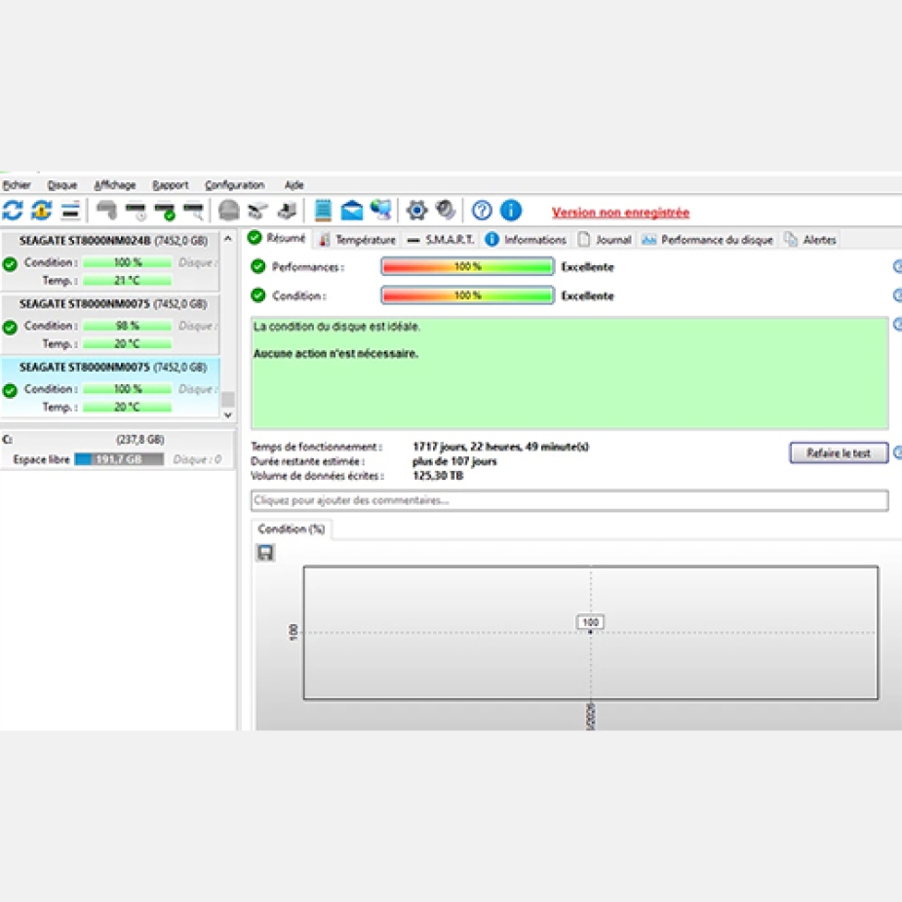This screenshot has width=902, height=902.
Task: Click 'Excellente' next to the Performances bar
Action: coord(587,267)
